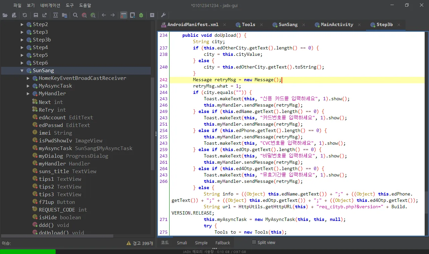The width and height of the screenshot is (429, 254).
Task: Collapse the SunSang class node
Action: 22,71
